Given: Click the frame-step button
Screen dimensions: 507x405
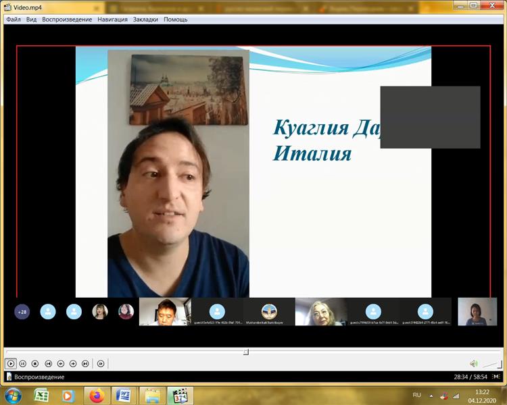Looking at the screenshot, I should (x=101, y=363).
